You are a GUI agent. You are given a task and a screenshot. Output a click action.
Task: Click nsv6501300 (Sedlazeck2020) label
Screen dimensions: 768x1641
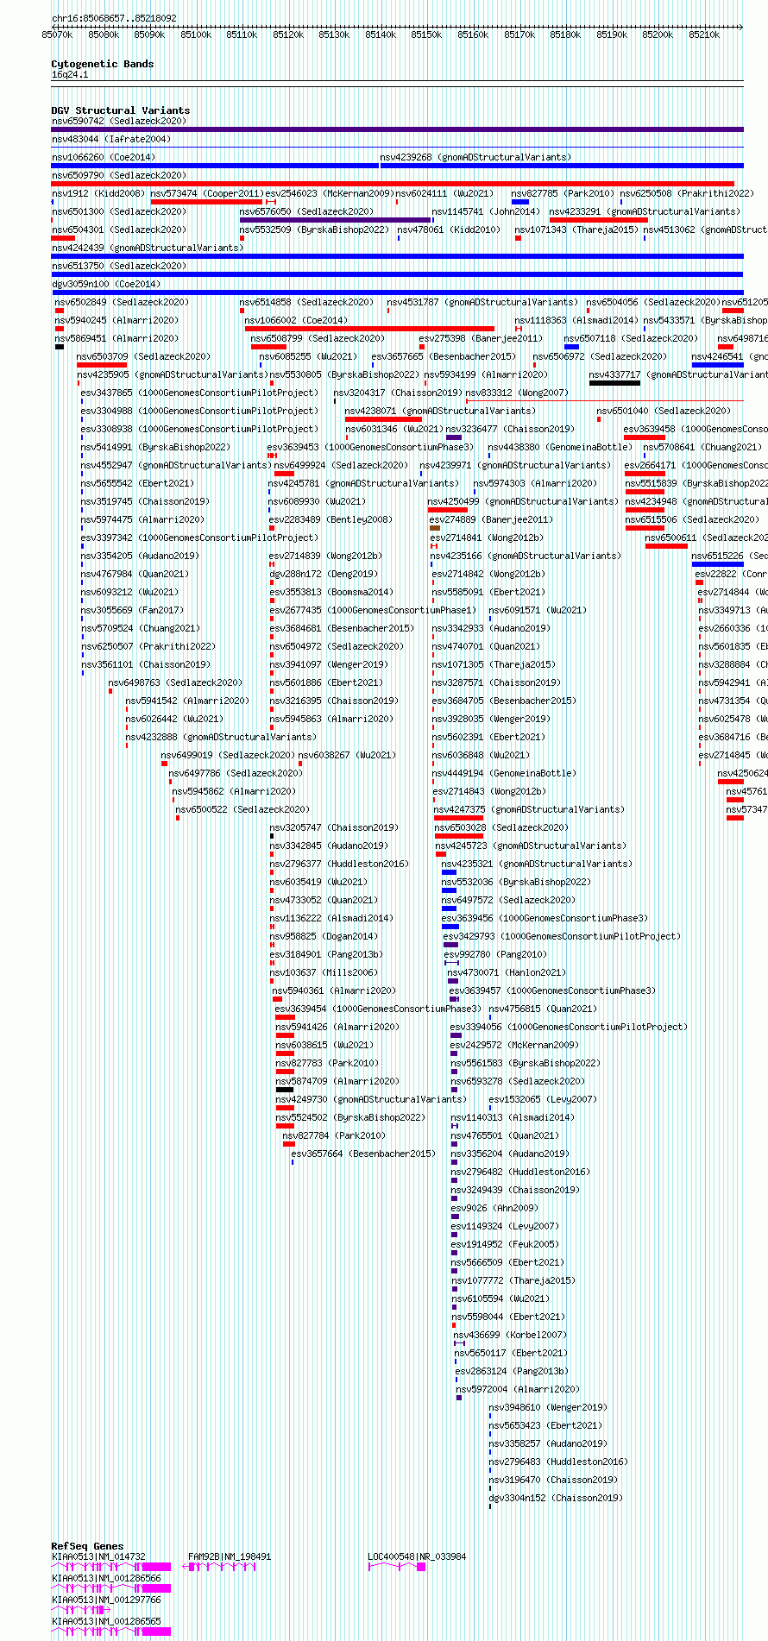tap(118, 212)
